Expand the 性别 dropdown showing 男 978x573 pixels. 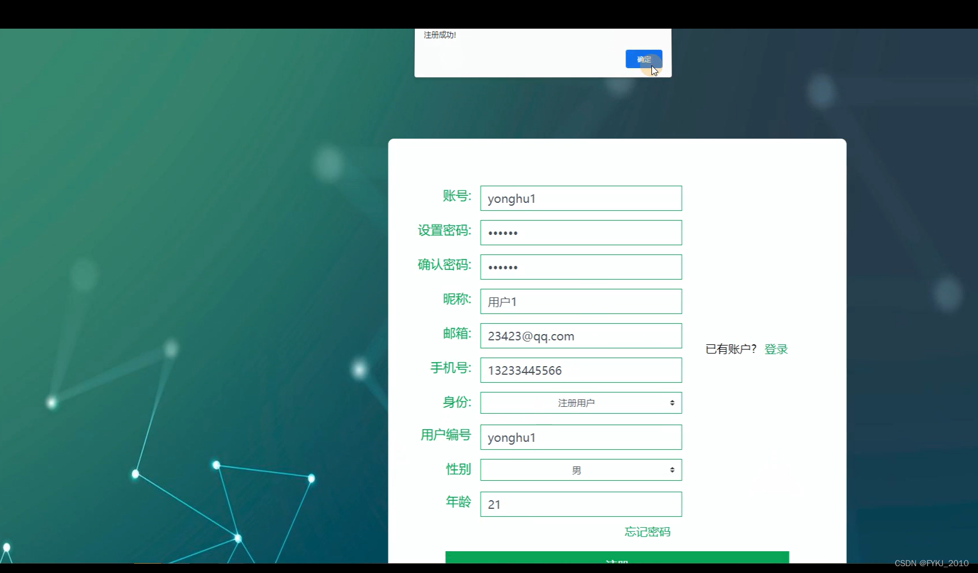(x=581, y=470)
